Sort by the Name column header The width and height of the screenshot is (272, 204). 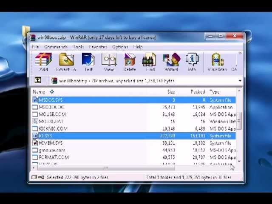[x=39, y=92]
